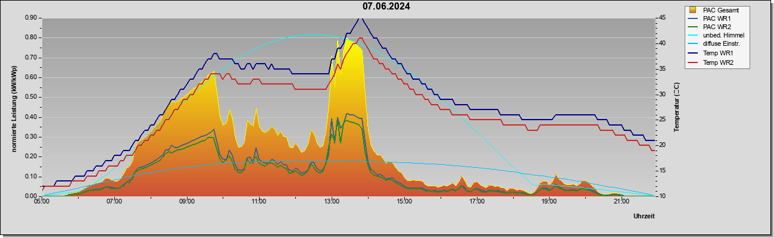Click the 17:00 time axis label
The width and height of the screenshot is (774, 238).
tap(476, 202)
